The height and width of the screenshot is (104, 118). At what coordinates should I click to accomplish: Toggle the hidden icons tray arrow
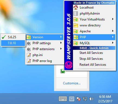pyautogui.click(x=72, y=99)
